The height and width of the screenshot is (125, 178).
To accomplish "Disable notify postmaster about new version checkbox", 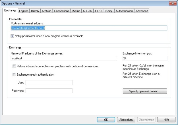I will coord(13,36).
